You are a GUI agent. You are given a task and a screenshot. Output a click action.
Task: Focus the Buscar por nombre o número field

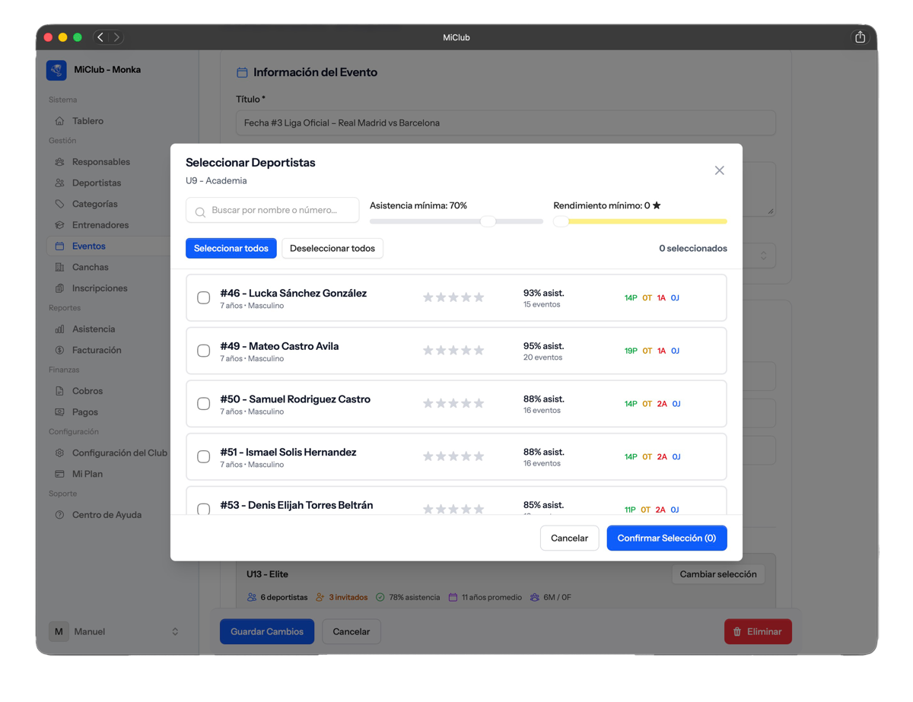click(x=272, y=211)
